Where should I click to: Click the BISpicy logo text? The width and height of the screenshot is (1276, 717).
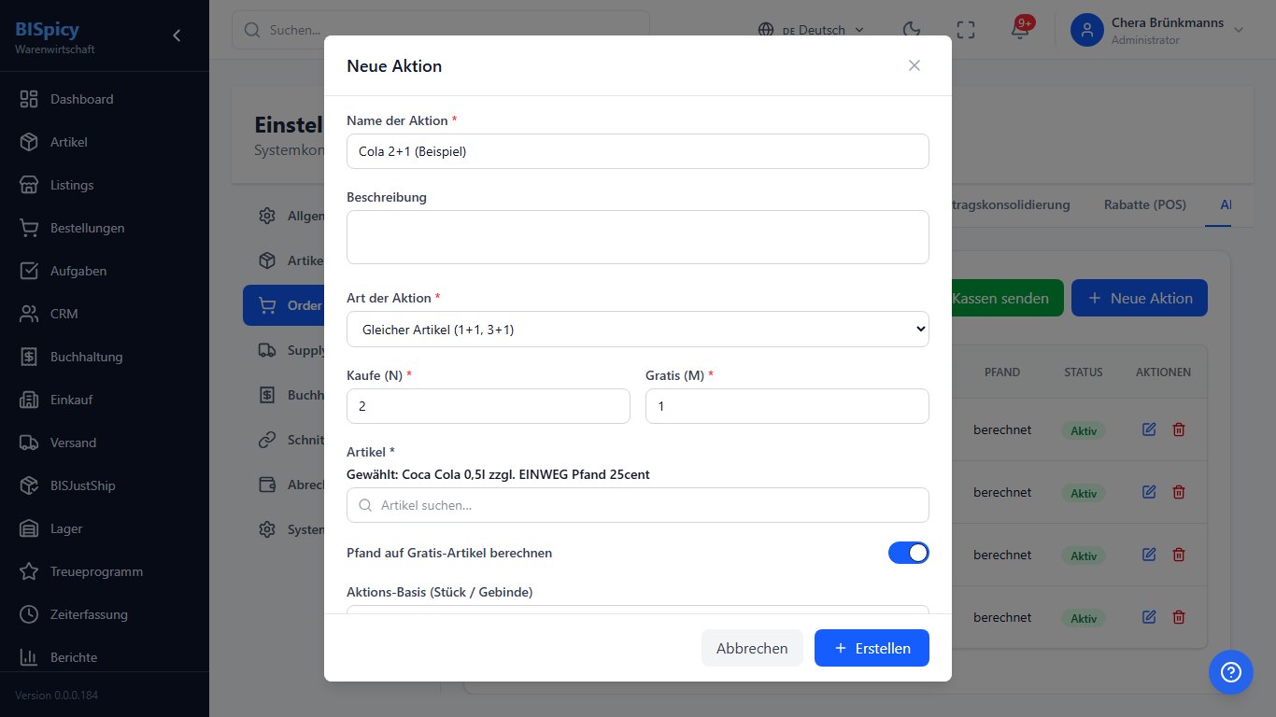48,29
